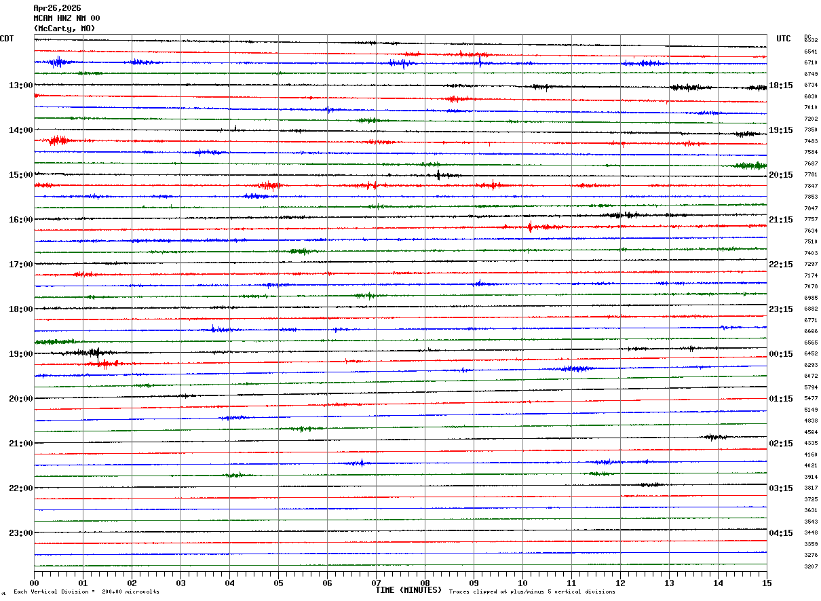This screenshot has width=821, height=601.
Task: Click the DC offset value 7403
Action: [811, 253]
